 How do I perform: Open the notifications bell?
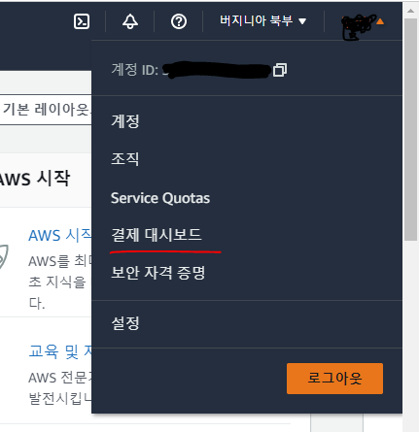(x=130, y=21)
